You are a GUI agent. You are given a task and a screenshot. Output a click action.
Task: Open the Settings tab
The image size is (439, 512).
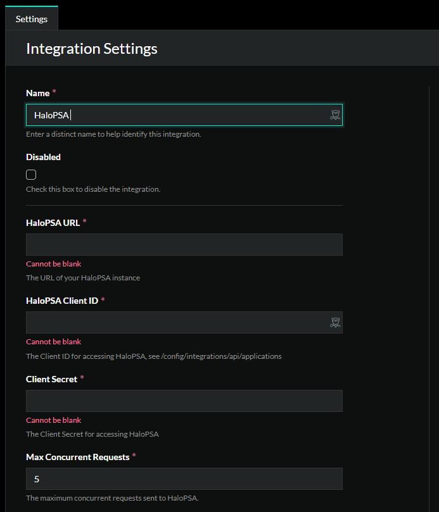pyautogui.click(x=32, y=19)
